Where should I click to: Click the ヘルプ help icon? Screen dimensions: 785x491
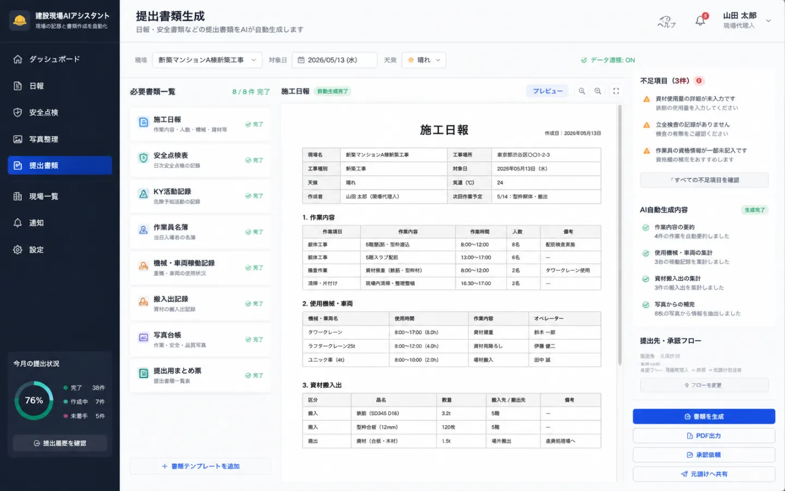[666, 22]
